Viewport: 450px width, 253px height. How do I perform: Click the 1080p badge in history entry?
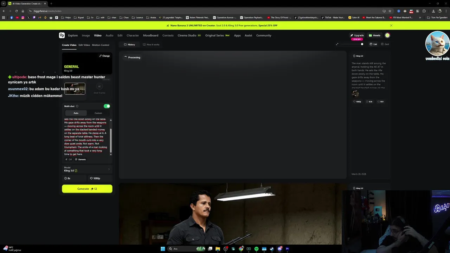(x=357, y=102)
